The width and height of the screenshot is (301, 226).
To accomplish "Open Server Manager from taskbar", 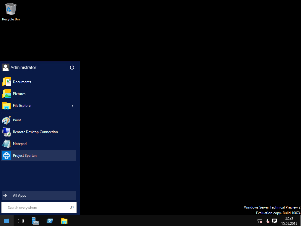I will pos(35,221).
